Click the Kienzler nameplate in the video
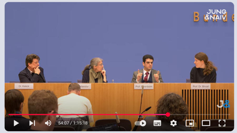237x133 pixels. pos(85,86)
